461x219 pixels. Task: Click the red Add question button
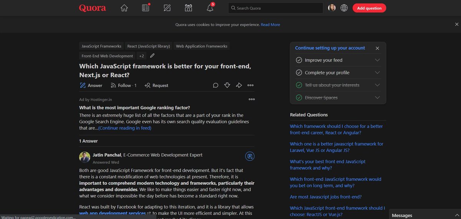[369, 8]
